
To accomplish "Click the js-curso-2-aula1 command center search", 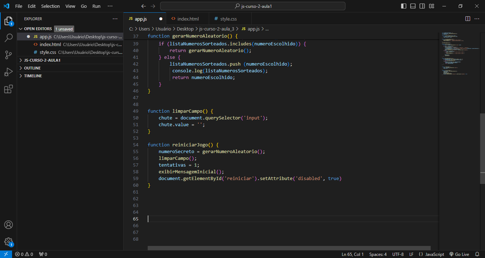I will (x=252, y=6).
